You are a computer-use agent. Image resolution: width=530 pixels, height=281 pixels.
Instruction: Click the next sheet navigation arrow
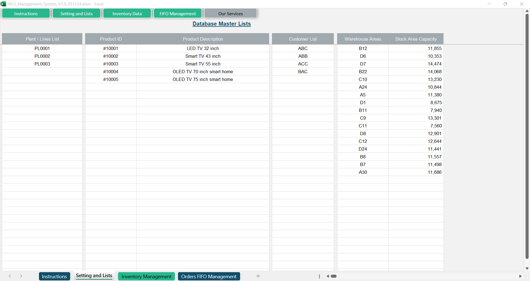[x=21, y=276]
